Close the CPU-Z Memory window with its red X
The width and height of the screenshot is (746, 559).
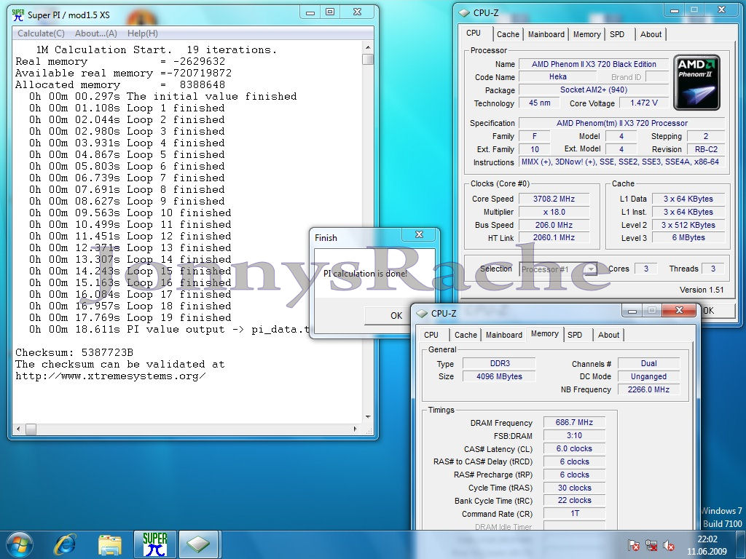(x=679, y=310)
